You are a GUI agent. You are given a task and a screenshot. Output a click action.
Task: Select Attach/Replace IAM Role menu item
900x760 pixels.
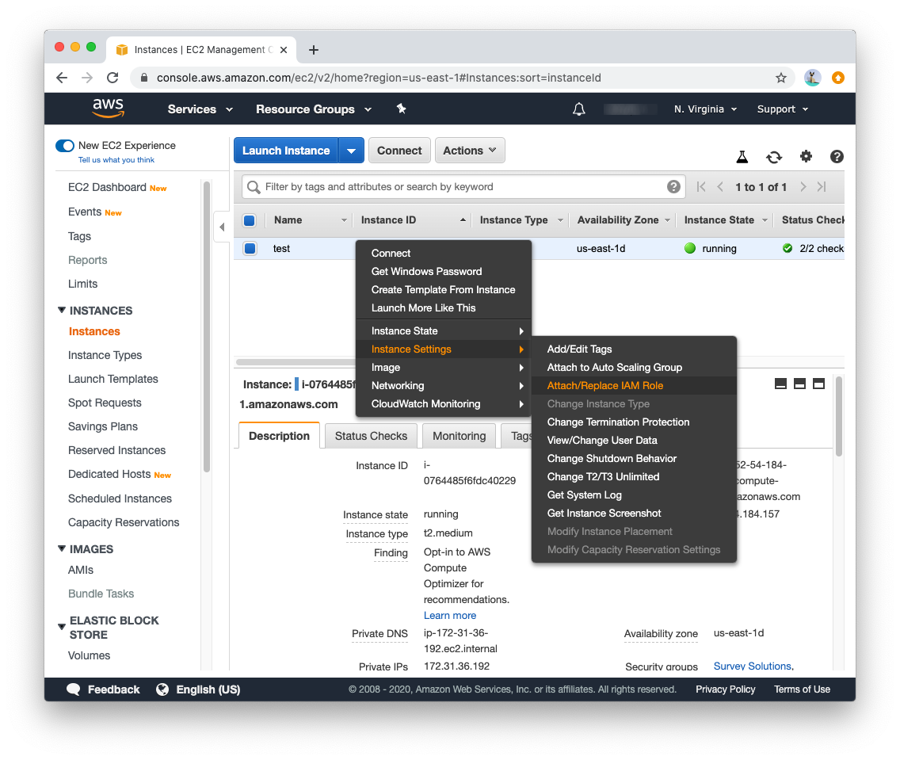tap(634, 386)
